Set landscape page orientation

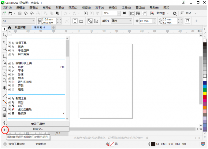click(81, 21)
